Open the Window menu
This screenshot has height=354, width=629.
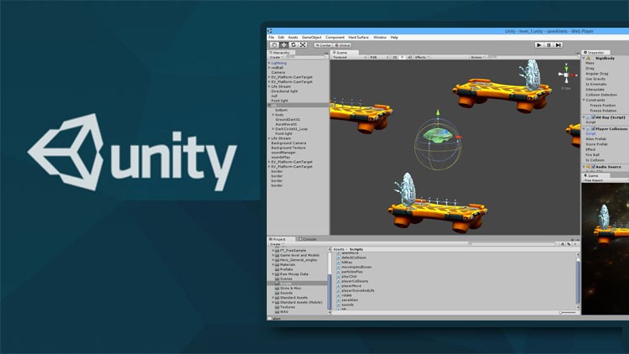(380, 37)
